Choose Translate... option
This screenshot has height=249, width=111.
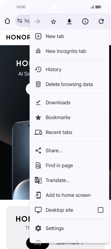tap(69, 180)
